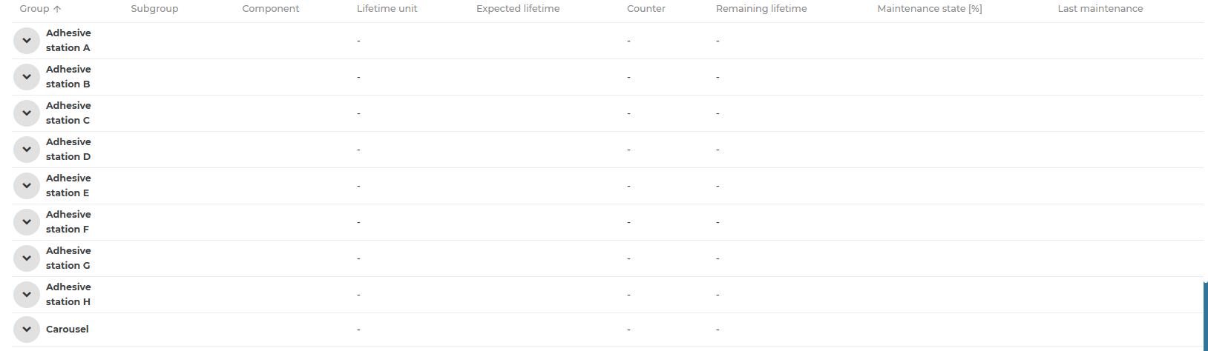Toggle the Adhesive station F expander
Viewport: 1208px width, 351px height.
[x=27, y=222]
